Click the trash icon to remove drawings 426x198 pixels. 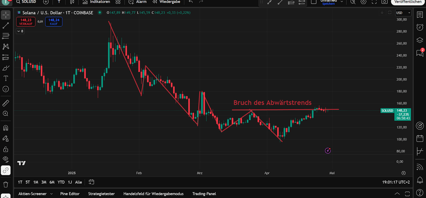[x=6, y=184]
